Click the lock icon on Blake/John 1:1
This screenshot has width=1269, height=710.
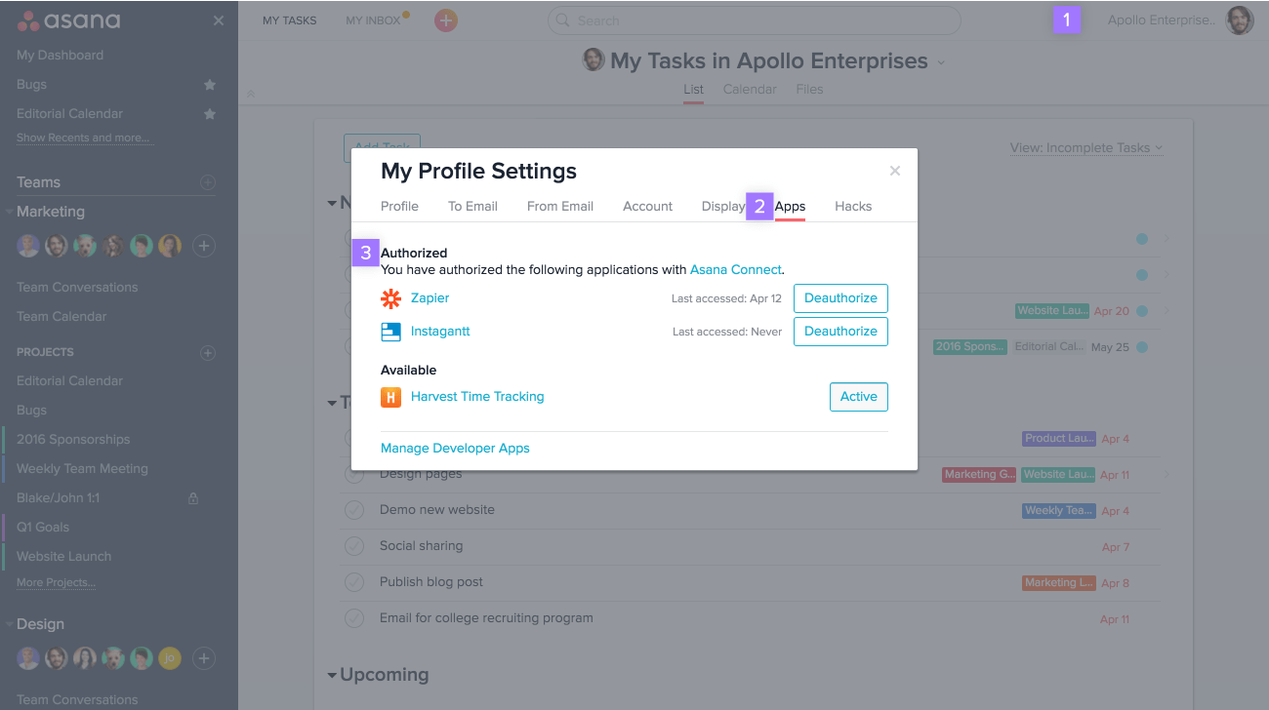pos(193,498)
